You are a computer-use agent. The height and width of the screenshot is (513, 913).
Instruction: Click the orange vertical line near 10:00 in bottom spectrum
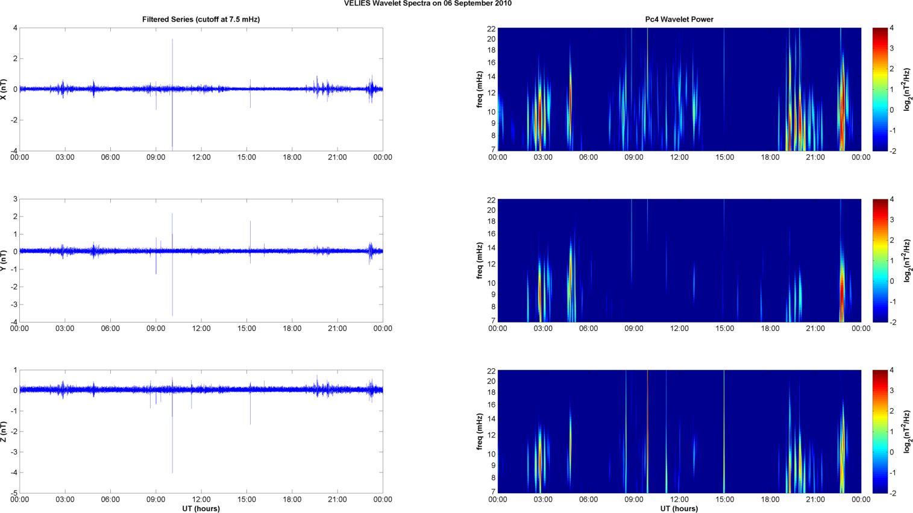tap(647, 432)
